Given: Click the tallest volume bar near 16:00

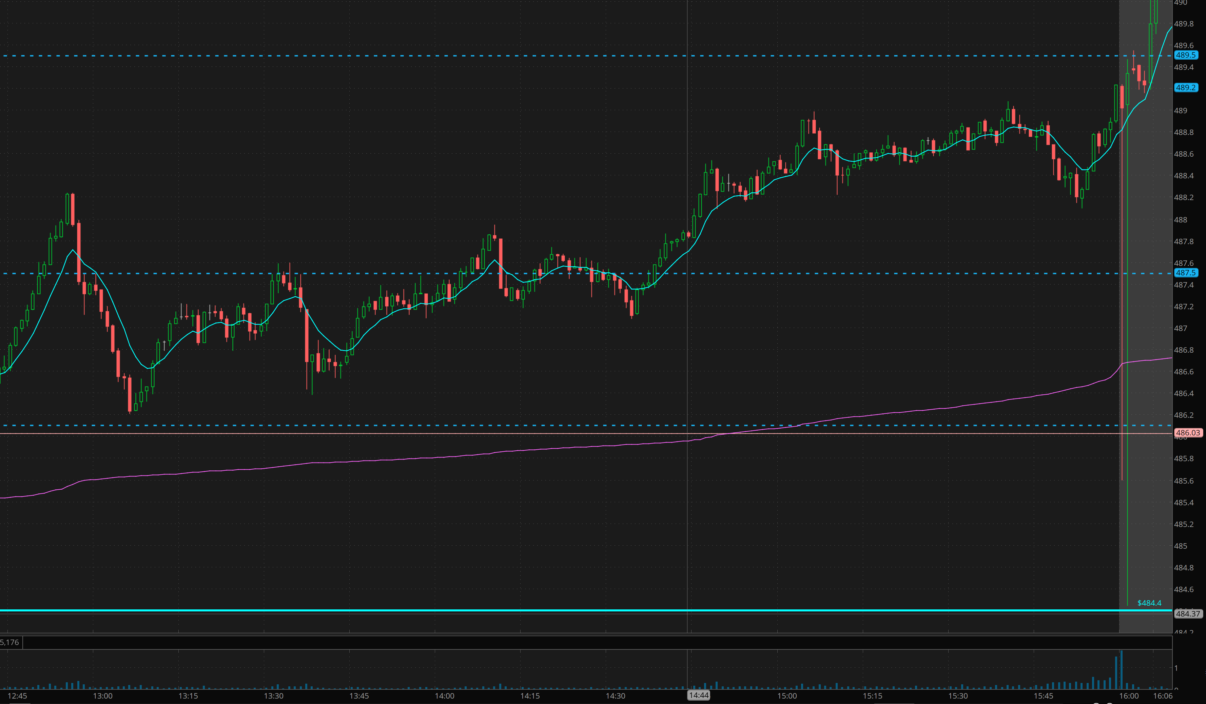Looking at the screenshot, I should 1121,670.
